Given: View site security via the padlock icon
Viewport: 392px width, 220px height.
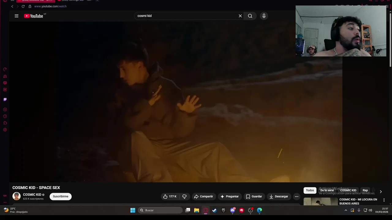Looking at the screenshot, I should pyautogui.click(x=30, y=6).
